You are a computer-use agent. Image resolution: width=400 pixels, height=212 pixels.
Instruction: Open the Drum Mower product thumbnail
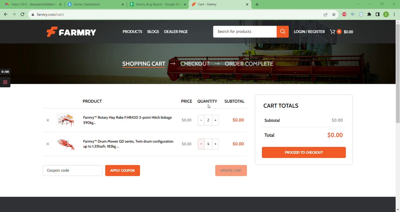tap(66, 144)
